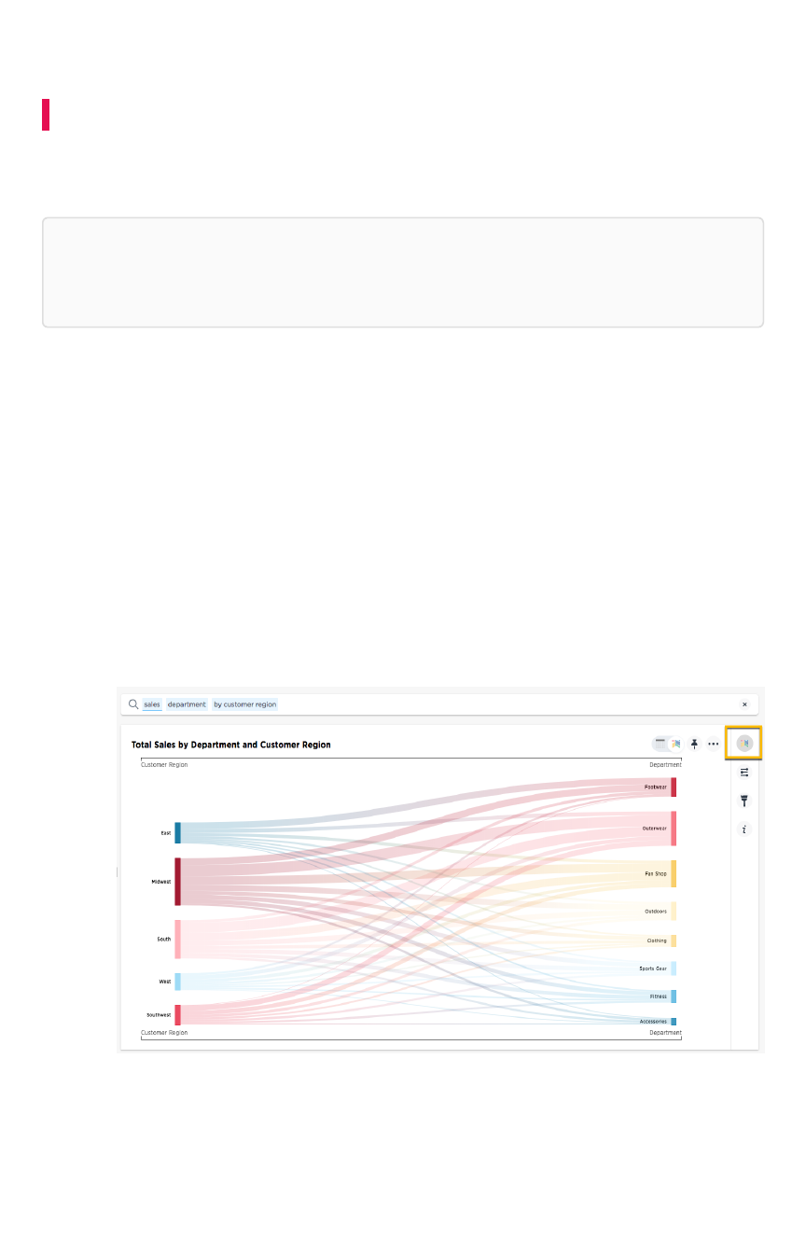Select the Southwest region node

coord(177,1015)
